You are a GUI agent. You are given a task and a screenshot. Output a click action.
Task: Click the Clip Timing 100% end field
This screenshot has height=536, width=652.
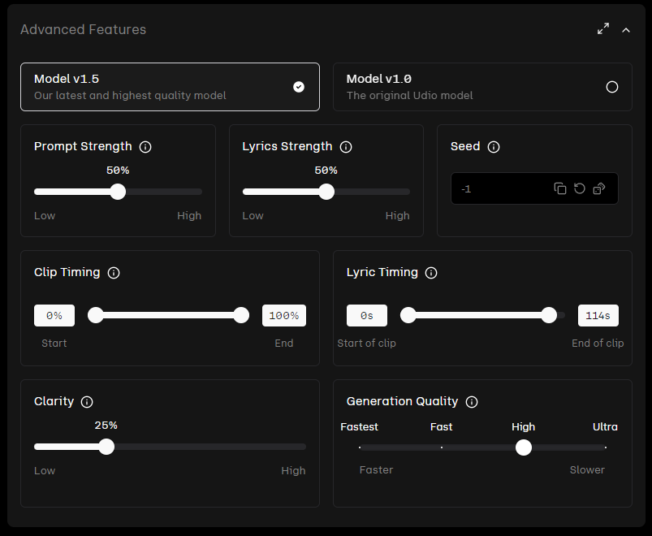pyautogui.click(x=284, y=316)
